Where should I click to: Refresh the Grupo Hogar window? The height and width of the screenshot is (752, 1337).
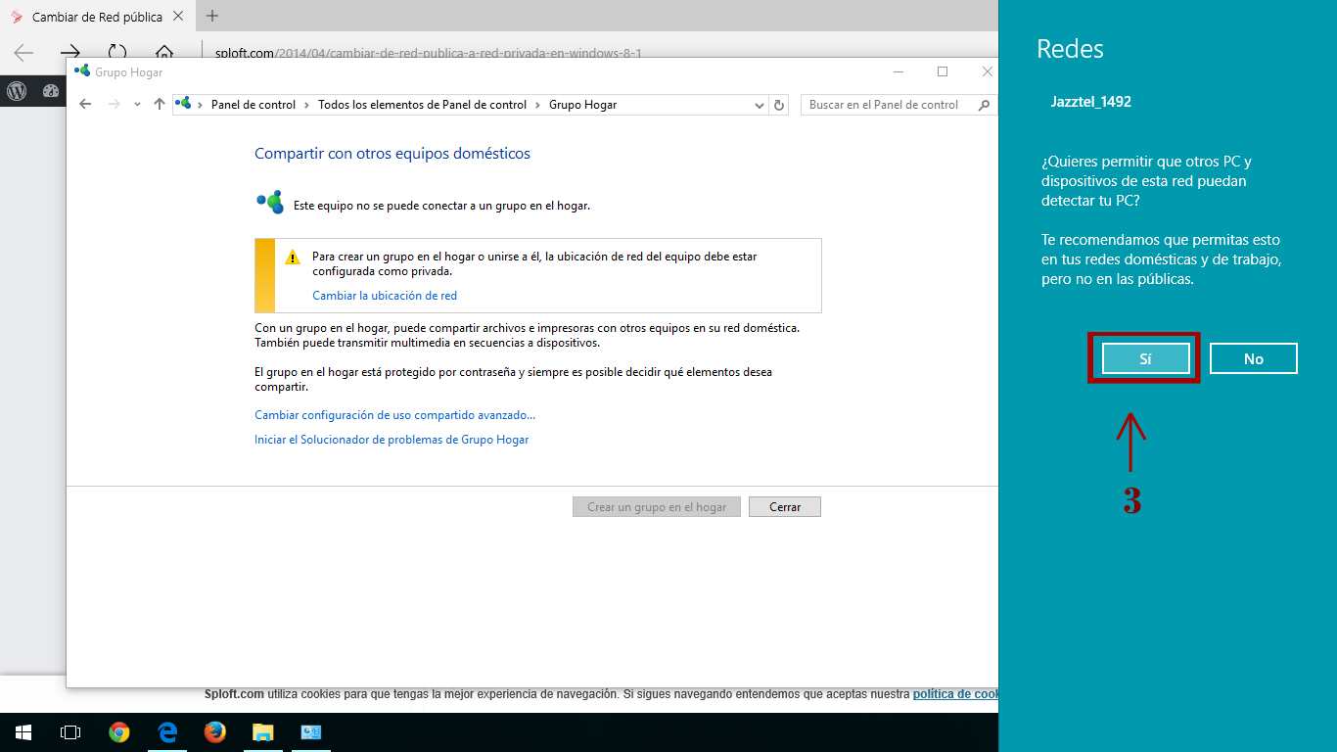[x=779, y=105]
